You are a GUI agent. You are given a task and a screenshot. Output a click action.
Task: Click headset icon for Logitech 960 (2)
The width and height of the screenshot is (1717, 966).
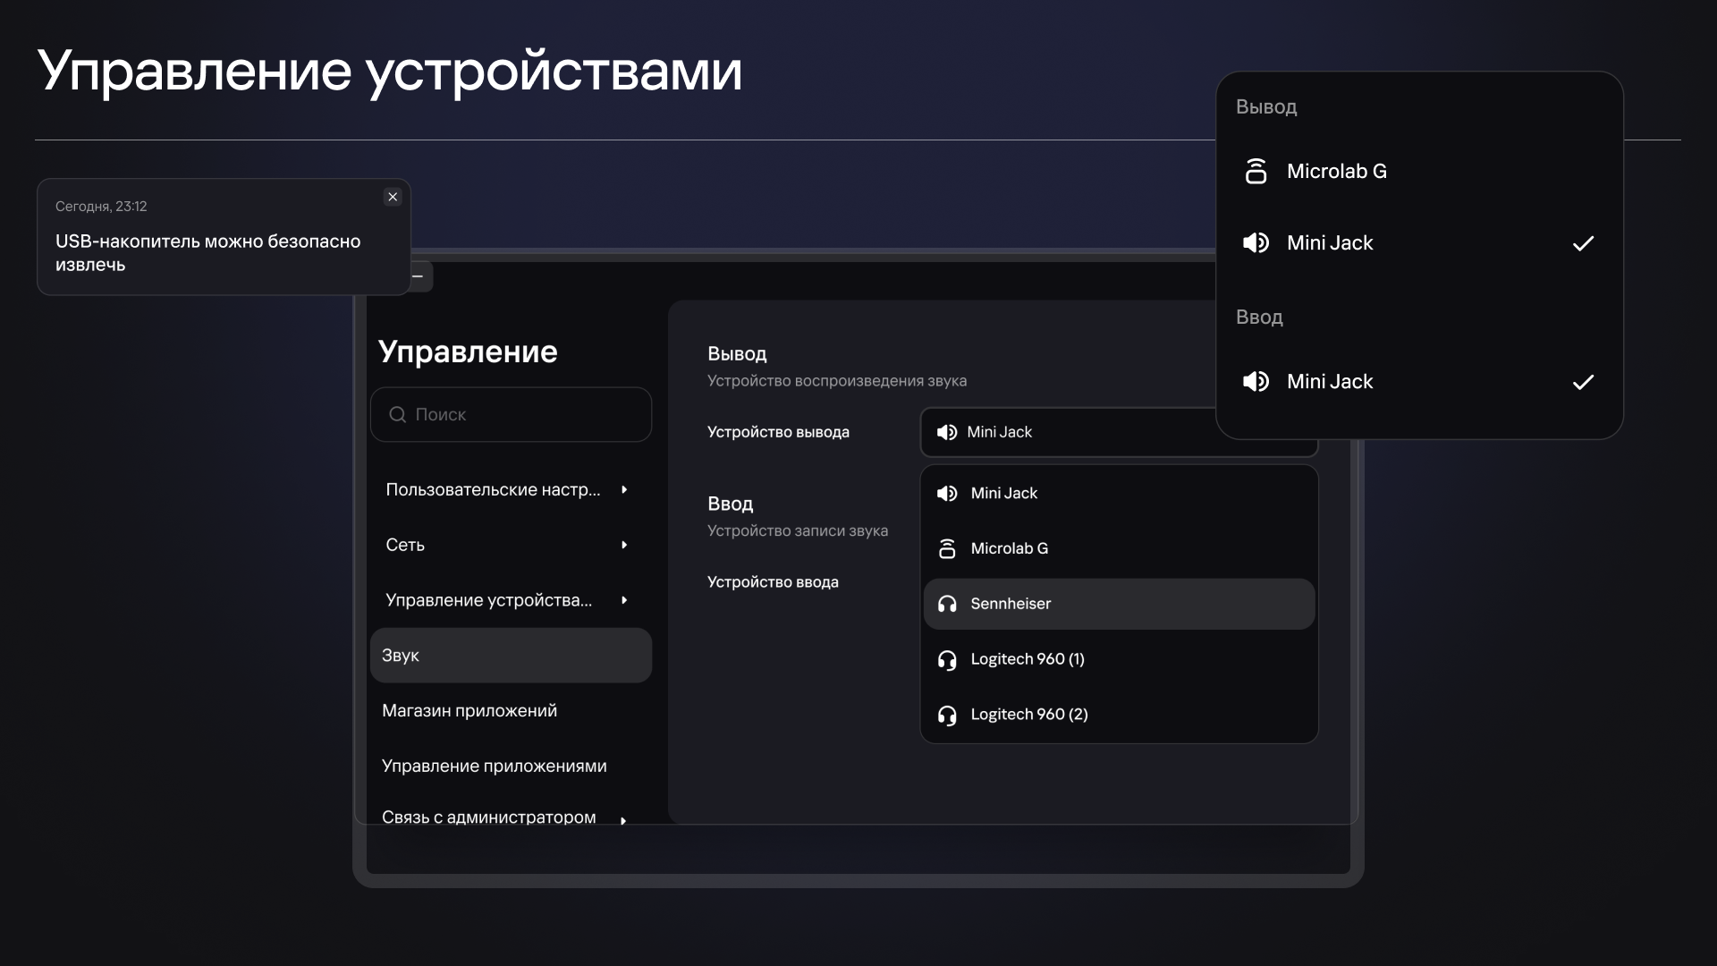click(947, 715)
